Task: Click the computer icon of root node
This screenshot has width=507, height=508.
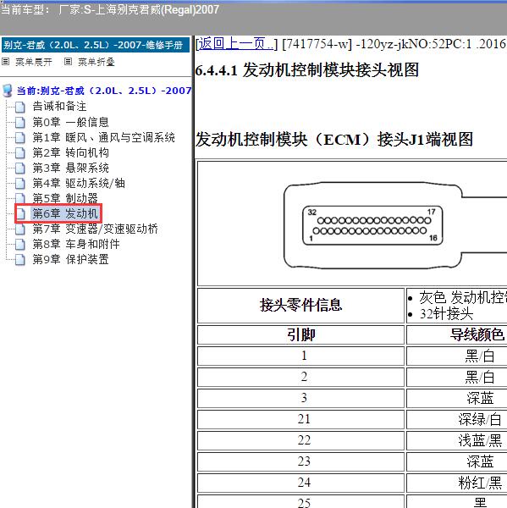Action: coord(8,91)
